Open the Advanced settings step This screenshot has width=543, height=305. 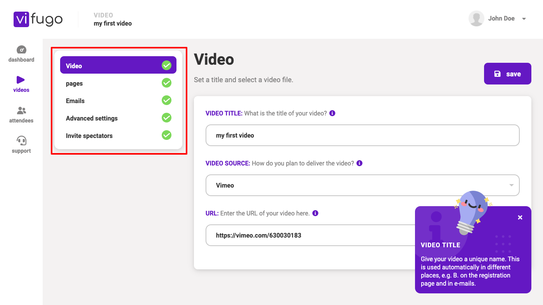coord(118,118)
